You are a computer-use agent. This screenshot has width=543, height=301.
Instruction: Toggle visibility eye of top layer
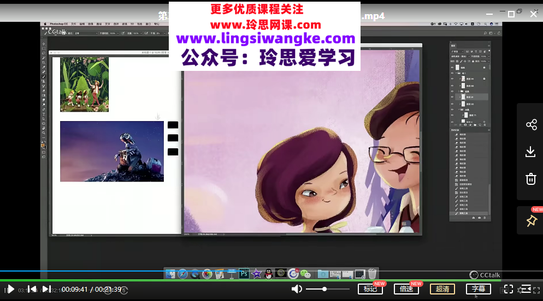tap(452, 68)
